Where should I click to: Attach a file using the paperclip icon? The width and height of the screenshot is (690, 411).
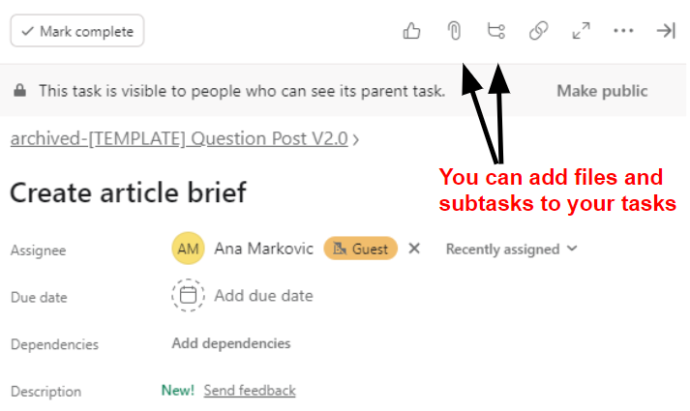point(454,31)
